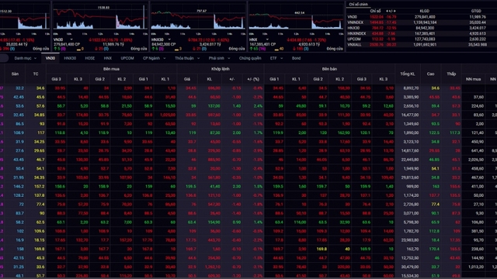Viewport: 497px width, 279px height.
Task: Click the +/- (%) column header
Action: tap(253, 79)
